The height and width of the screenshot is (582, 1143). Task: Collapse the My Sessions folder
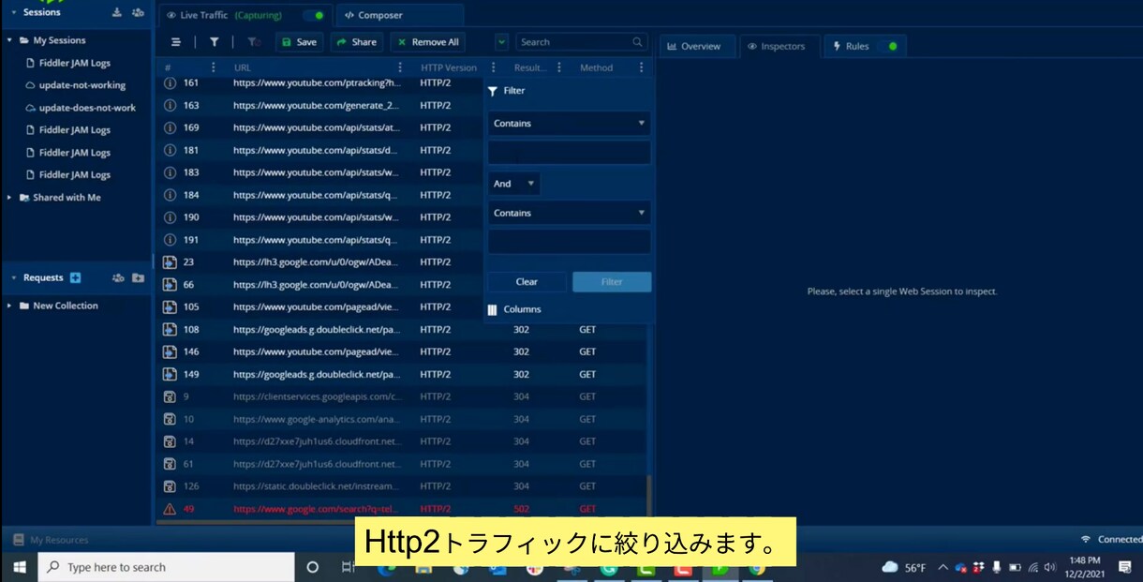pos(9,40)
